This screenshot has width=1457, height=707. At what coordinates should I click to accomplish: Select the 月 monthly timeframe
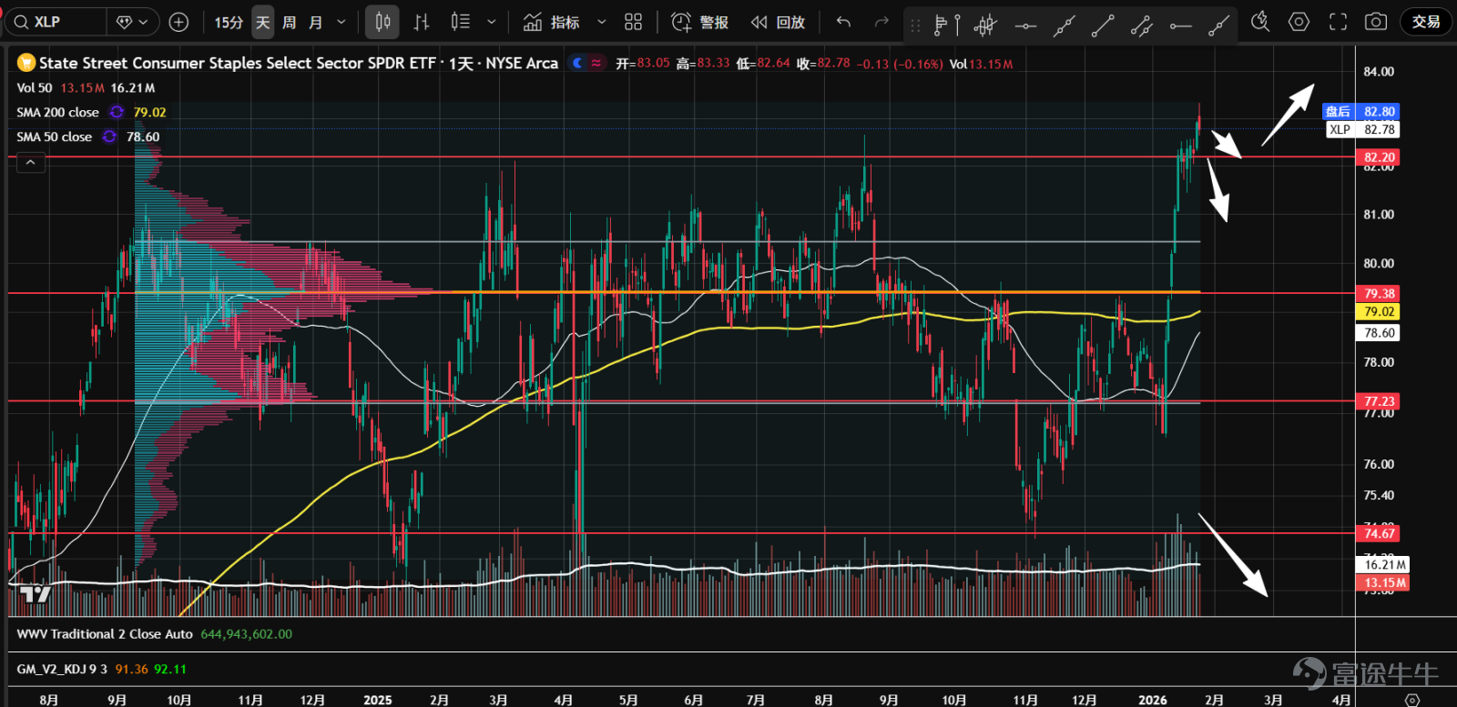click(316, 22)
